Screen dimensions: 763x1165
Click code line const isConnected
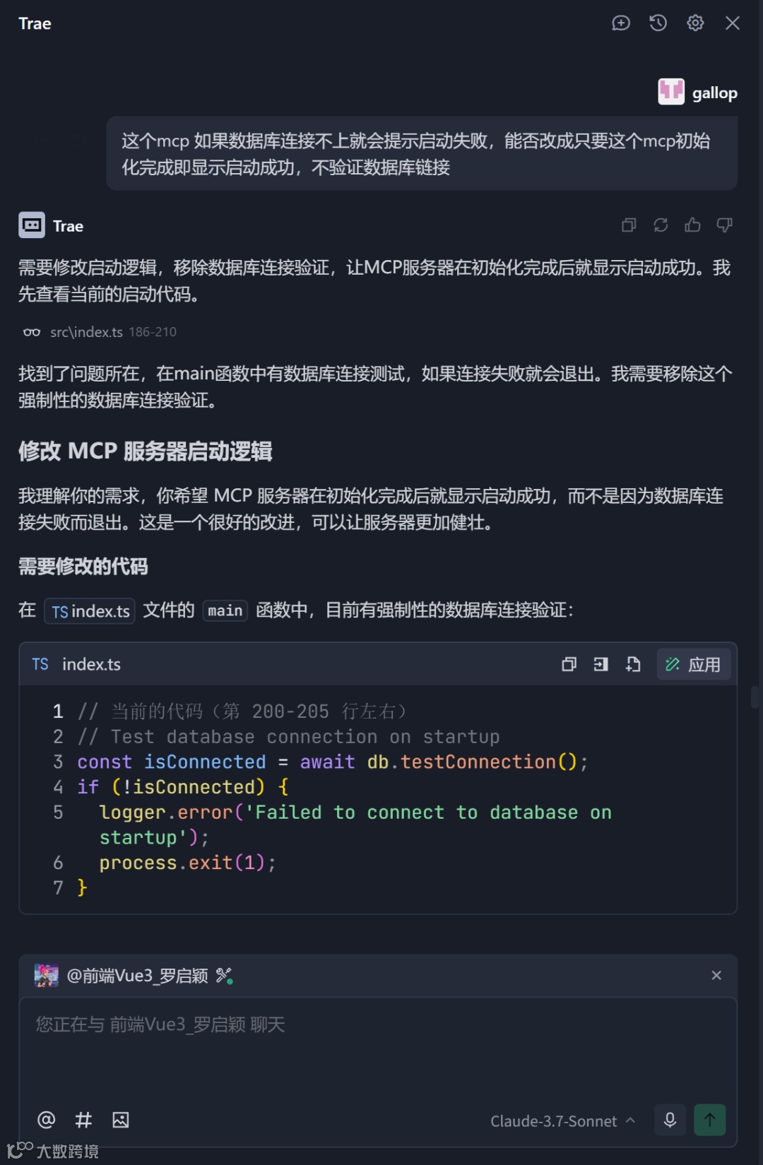coord(332,762)
